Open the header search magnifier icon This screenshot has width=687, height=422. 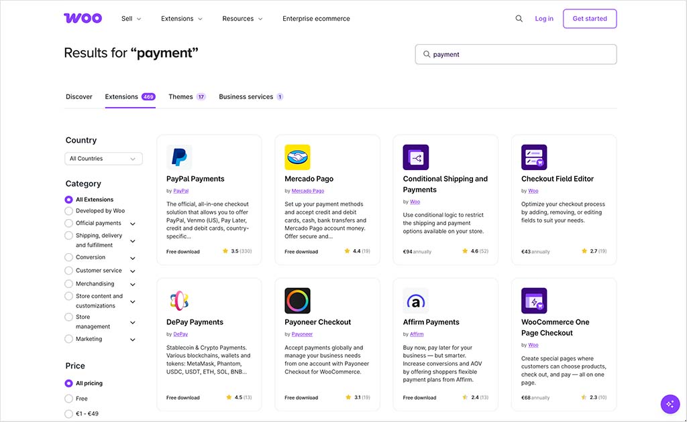[x=519, y=18]
